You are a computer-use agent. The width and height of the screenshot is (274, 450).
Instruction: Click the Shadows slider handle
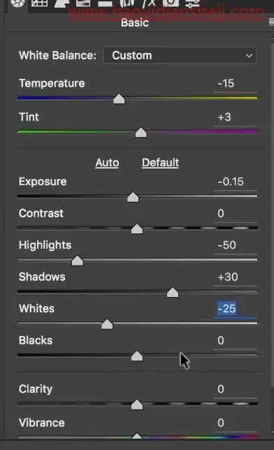(x=173, y=293)
